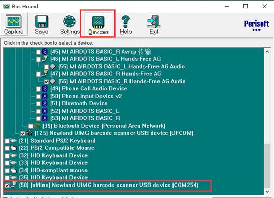Click keyboard icon of device 33 HID Keyboard
This screenshot has height=198, width=274.
pyautogui.click(x=13, y=163)
